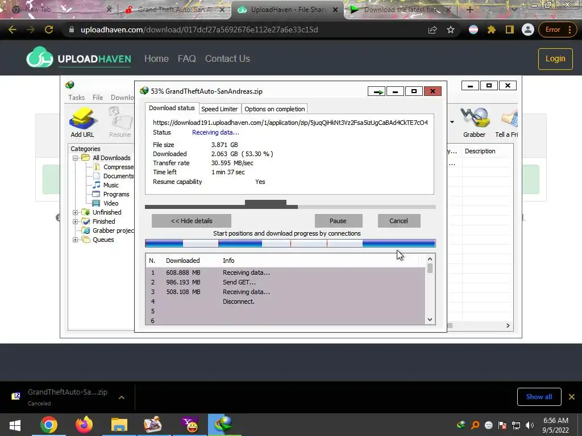
Task: Select the Programs category
Action: (x=111, y=194)
